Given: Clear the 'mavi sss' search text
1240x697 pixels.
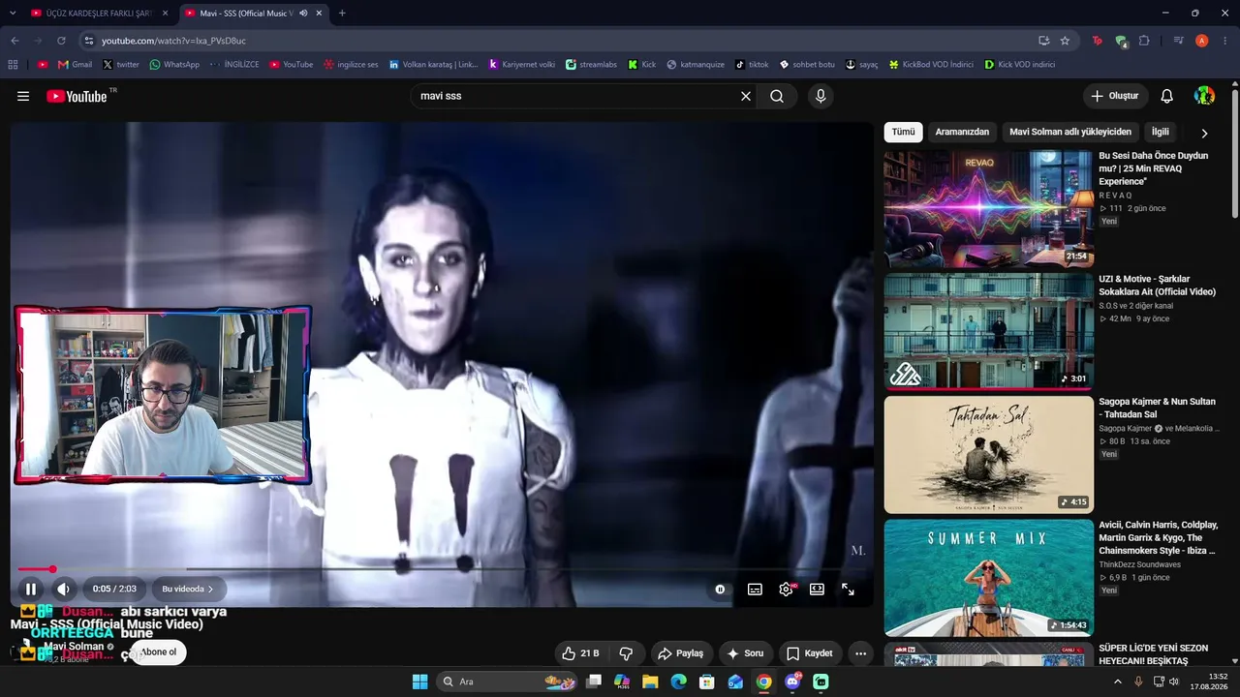Looking at the screenshot, I should 746,97.
